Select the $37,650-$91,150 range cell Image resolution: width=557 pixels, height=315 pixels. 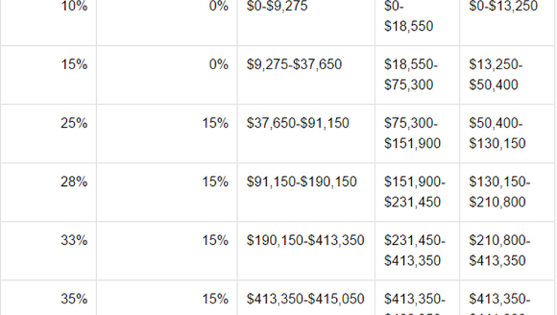tap(306, 133)
